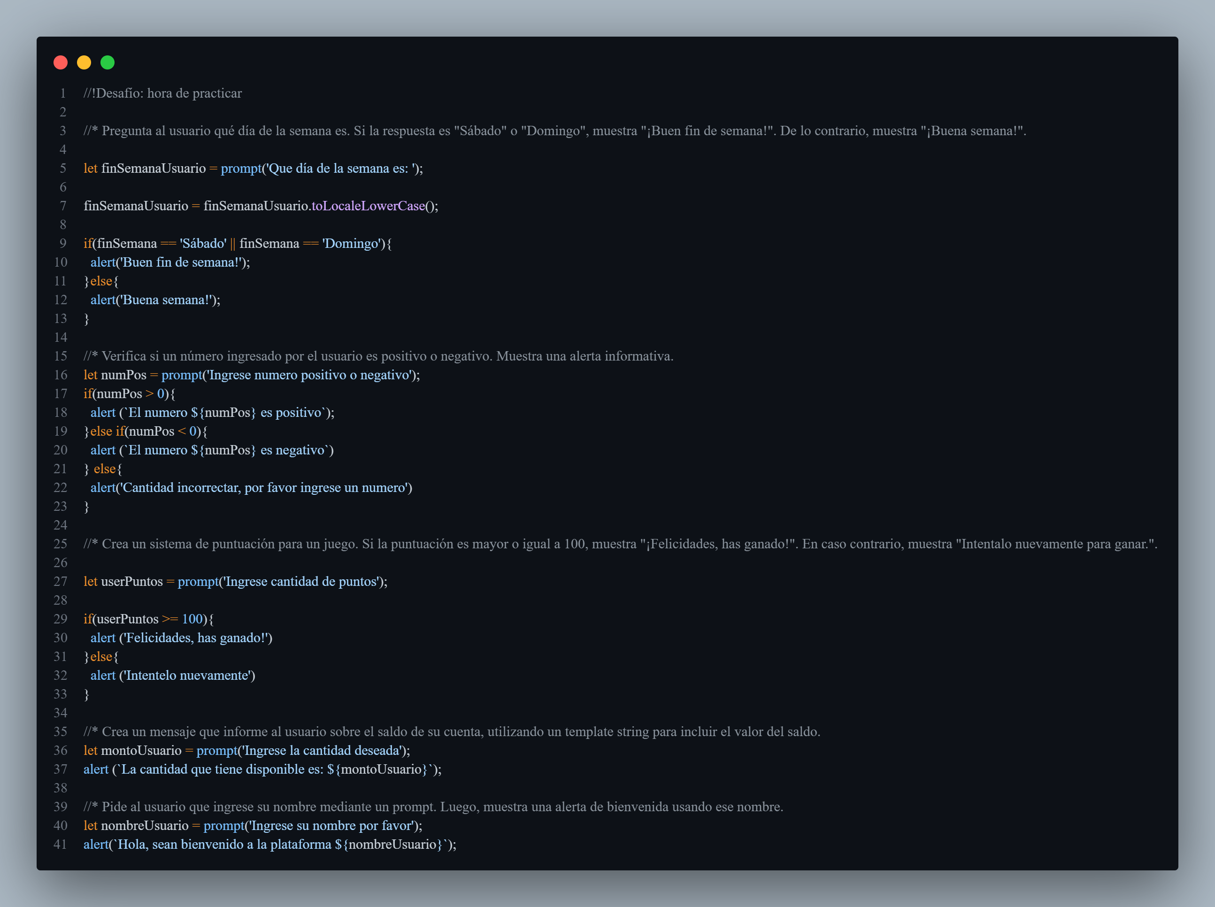1215x907 pixels.
Task: Click comment 'Pide al usuario que ingrese su nombre'
Action: pos(433,807)
